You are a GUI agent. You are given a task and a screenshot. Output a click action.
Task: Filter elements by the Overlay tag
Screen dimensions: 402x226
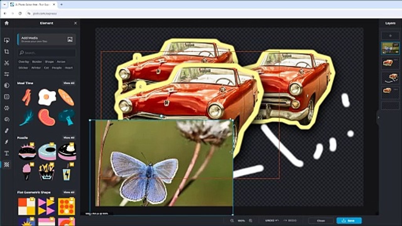point(24,62)
